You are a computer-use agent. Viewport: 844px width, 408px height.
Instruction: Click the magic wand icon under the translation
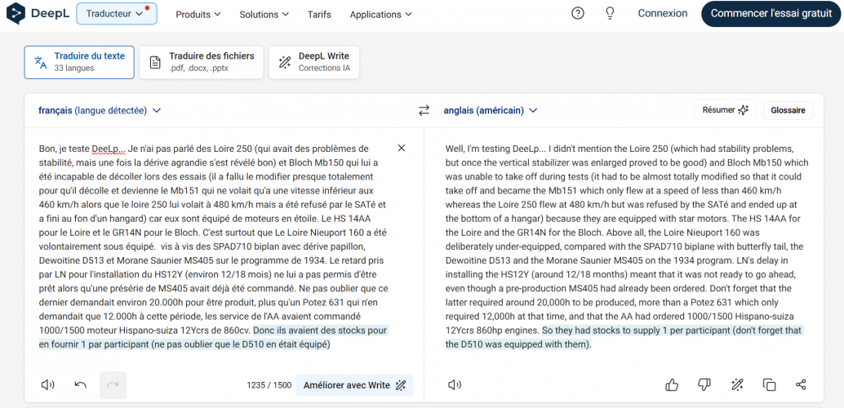point(737,385)
